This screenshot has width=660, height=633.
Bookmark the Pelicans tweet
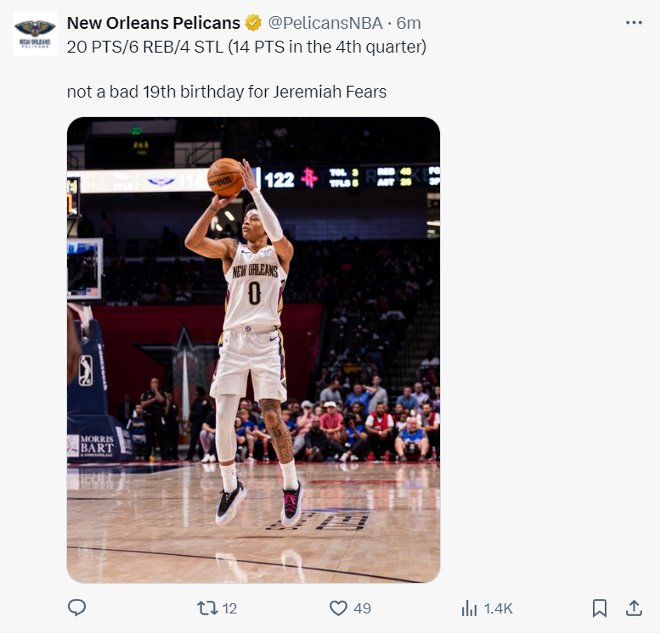(x=599, y=608)
